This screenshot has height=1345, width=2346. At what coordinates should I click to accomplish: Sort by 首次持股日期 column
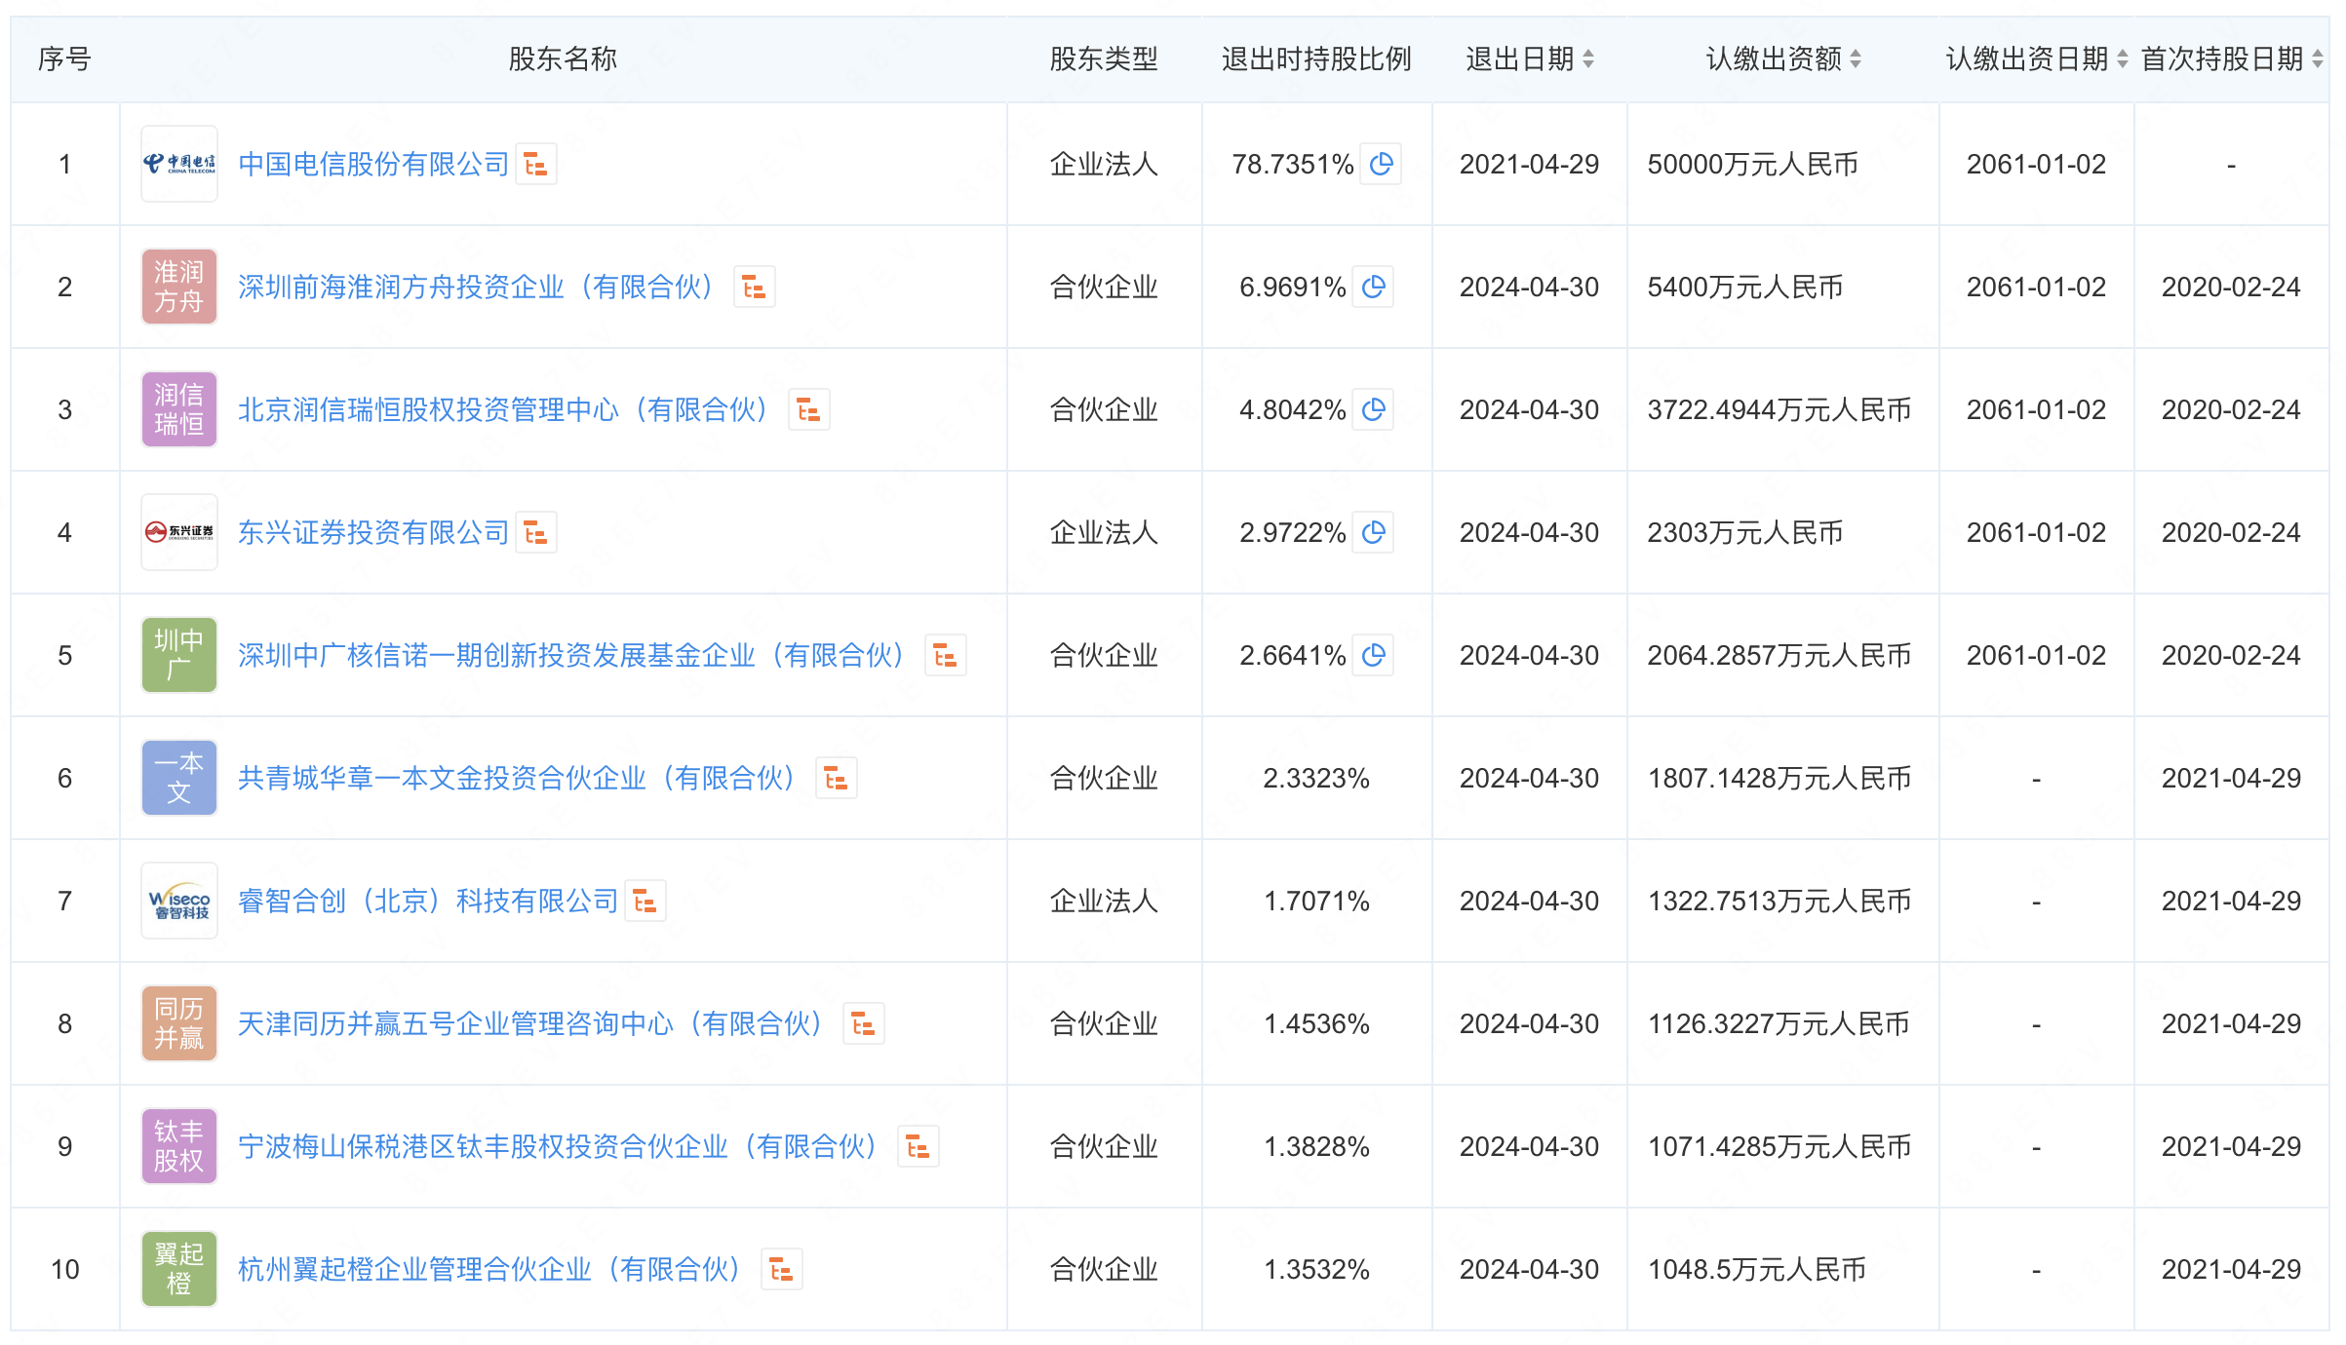tap(2318, 59)
